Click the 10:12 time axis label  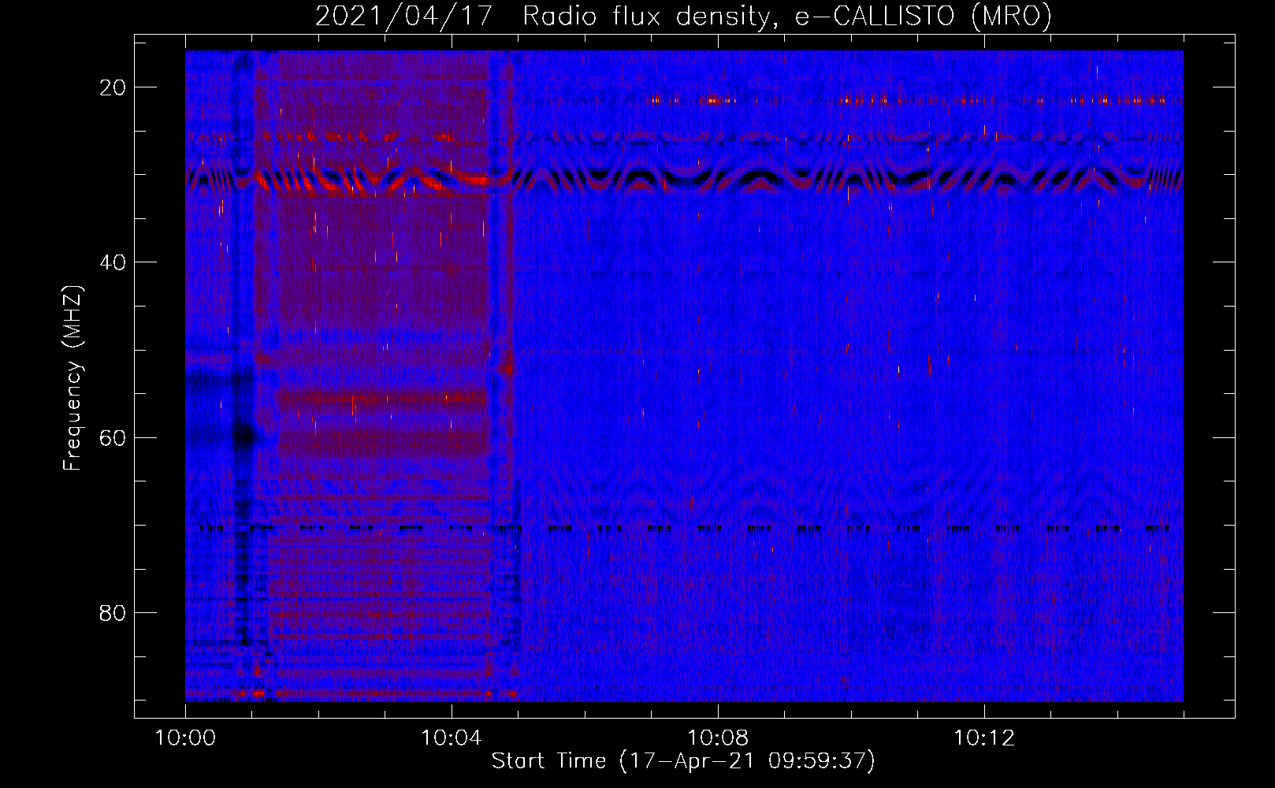[984, 738]
